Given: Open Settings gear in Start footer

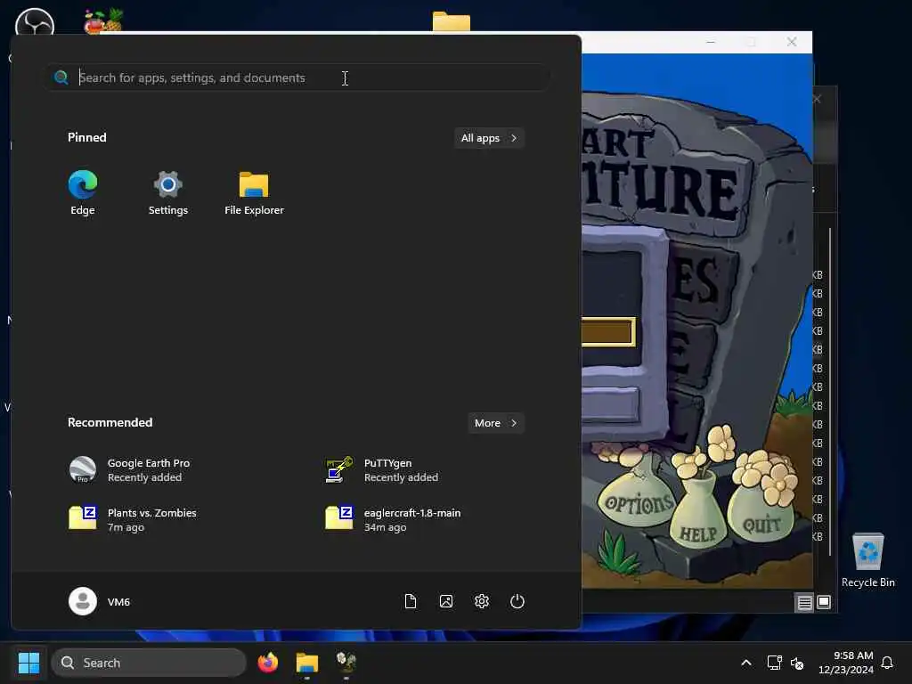Looking at the screenshot, I should (x=482, y=601).
